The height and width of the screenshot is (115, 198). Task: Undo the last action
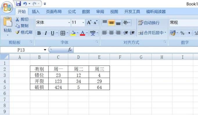(25, 4)
